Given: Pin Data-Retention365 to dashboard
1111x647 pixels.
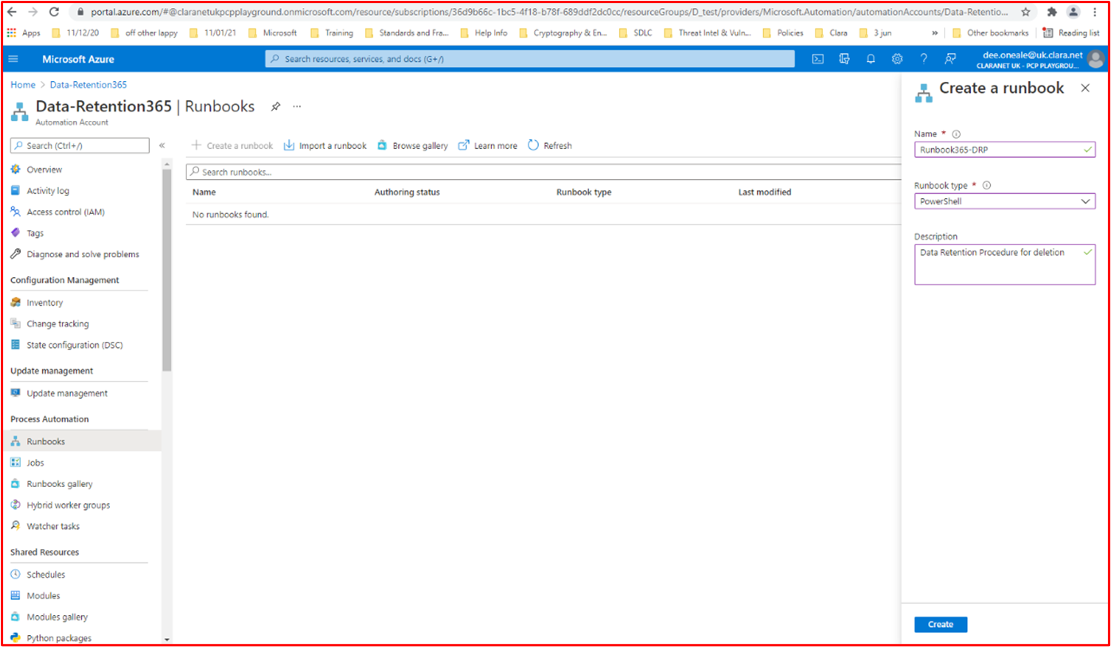Looking at the screenshot, I should point(275,106).
